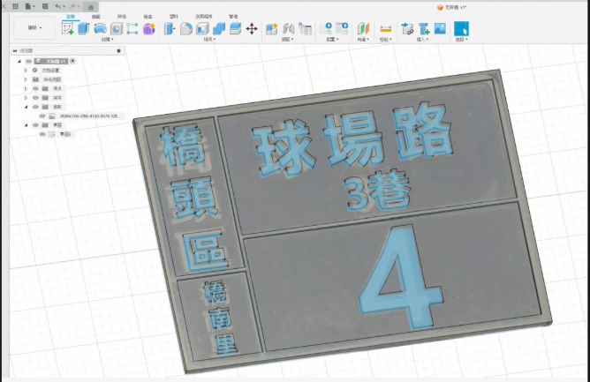Activate the Select cursor tool
The width and height of the screenshot is (590, 382).
461,28
